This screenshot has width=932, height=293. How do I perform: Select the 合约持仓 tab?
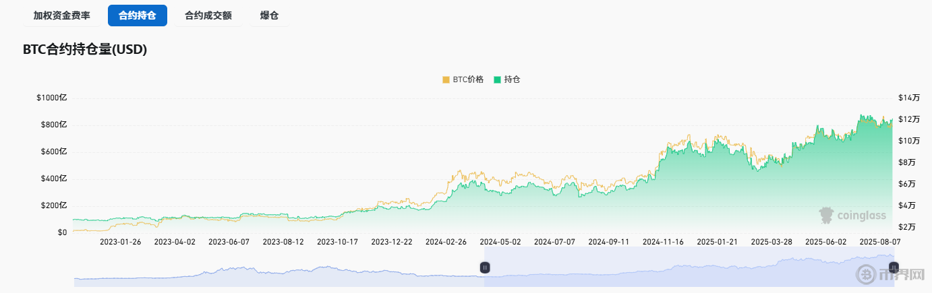138,15
